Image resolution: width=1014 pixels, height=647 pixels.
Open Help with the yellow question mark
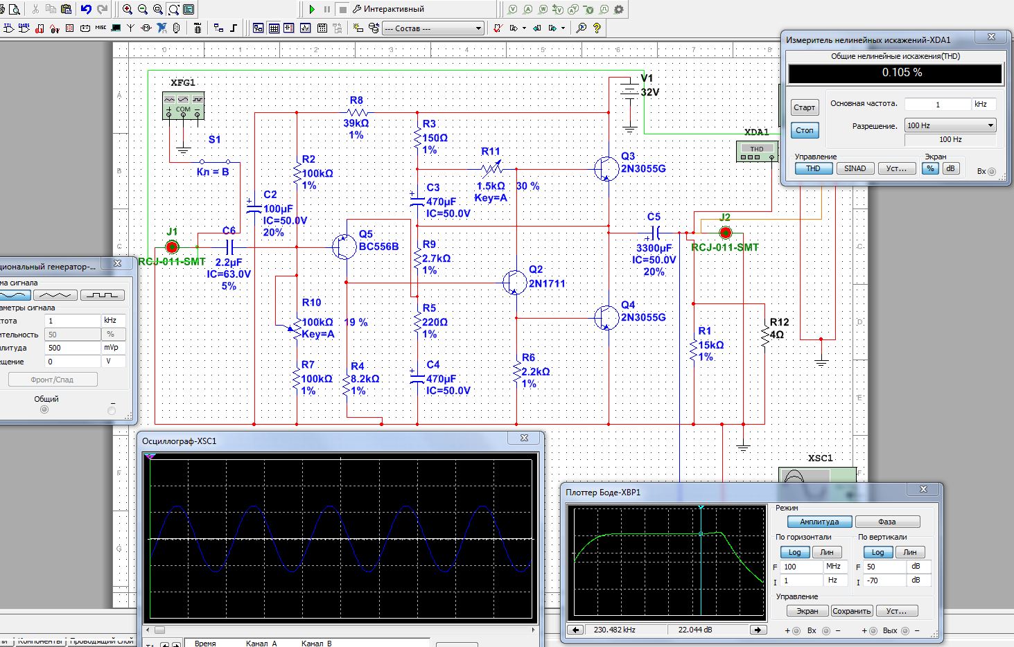click(x=597, y=28)
